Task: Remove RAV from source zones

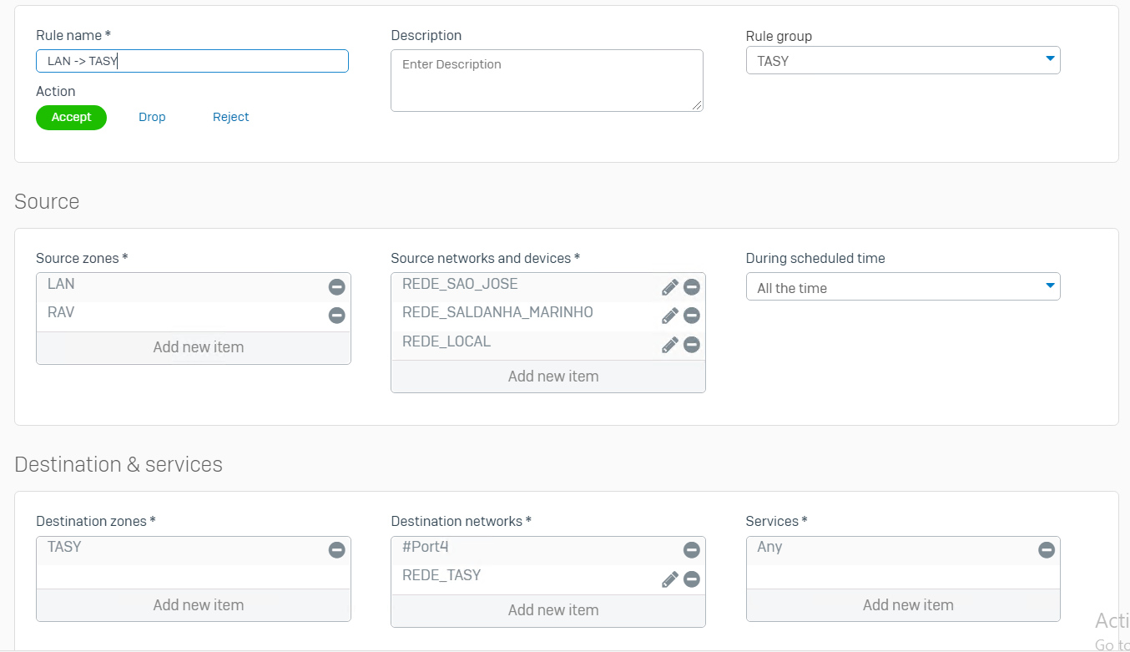Action: 336,316
